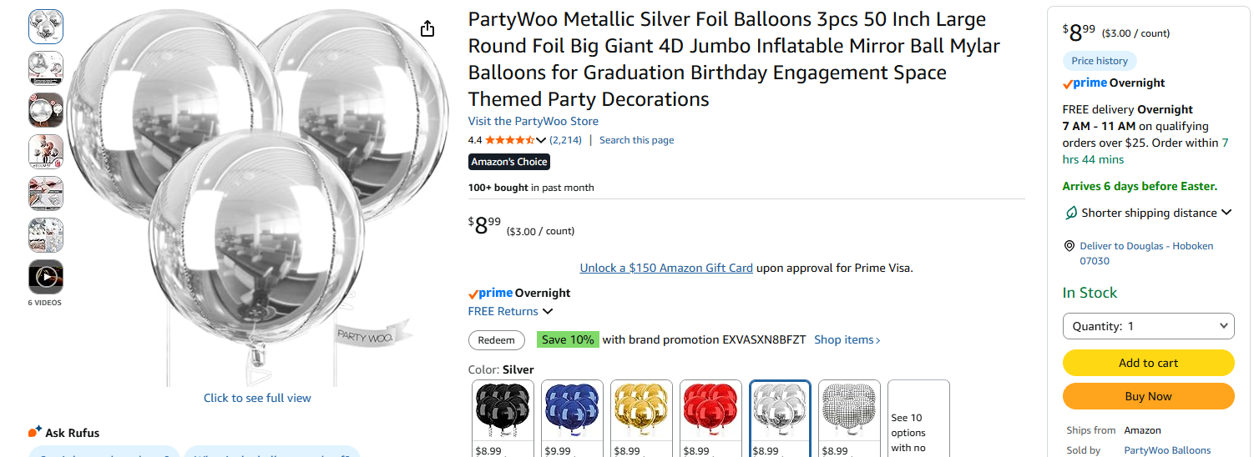Click the Ask Rufus icon
The height and width of the screenshot is (457, 1254).
pos(35,432)
